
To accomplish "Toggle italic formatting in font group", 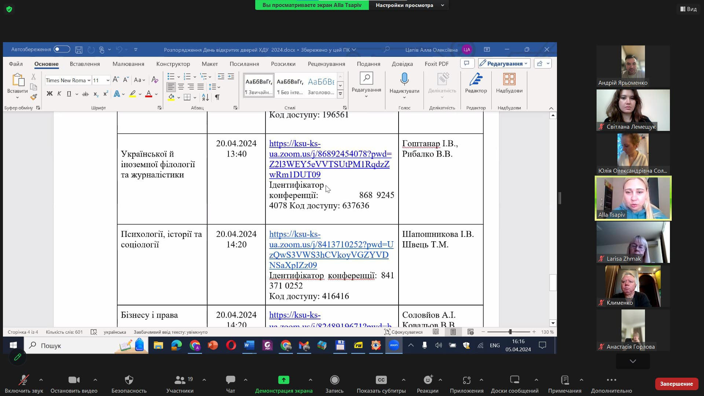I will 59,94.
